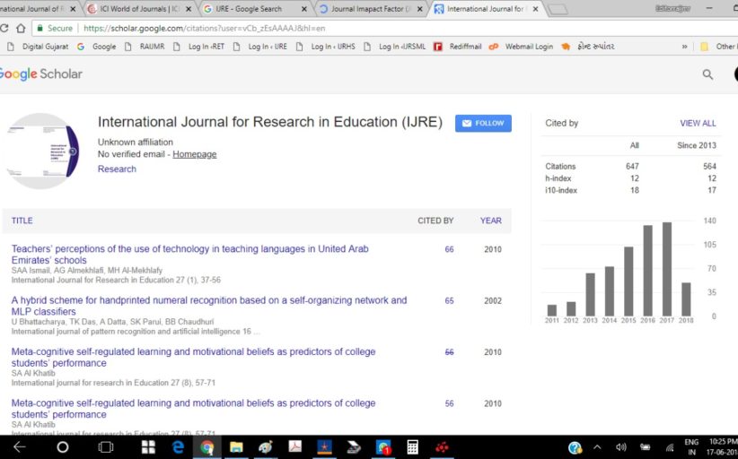Screen dimensions: 738x459
Task: Open the red dots app on taskbar
Action: click(x=442, y=446)
